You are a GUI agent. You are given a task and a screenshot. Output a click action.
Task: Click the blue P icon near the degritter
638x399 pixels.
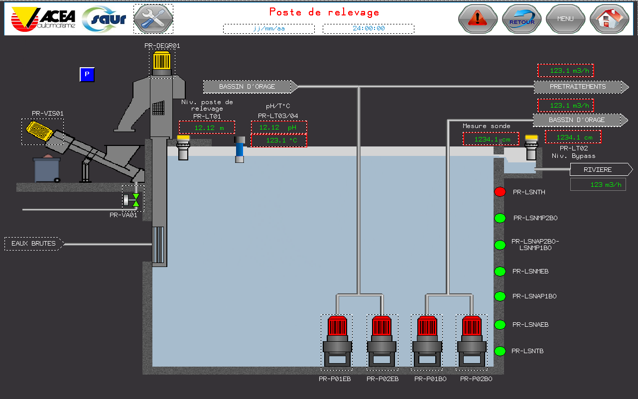pyautogui.click(x=87, y=75)
